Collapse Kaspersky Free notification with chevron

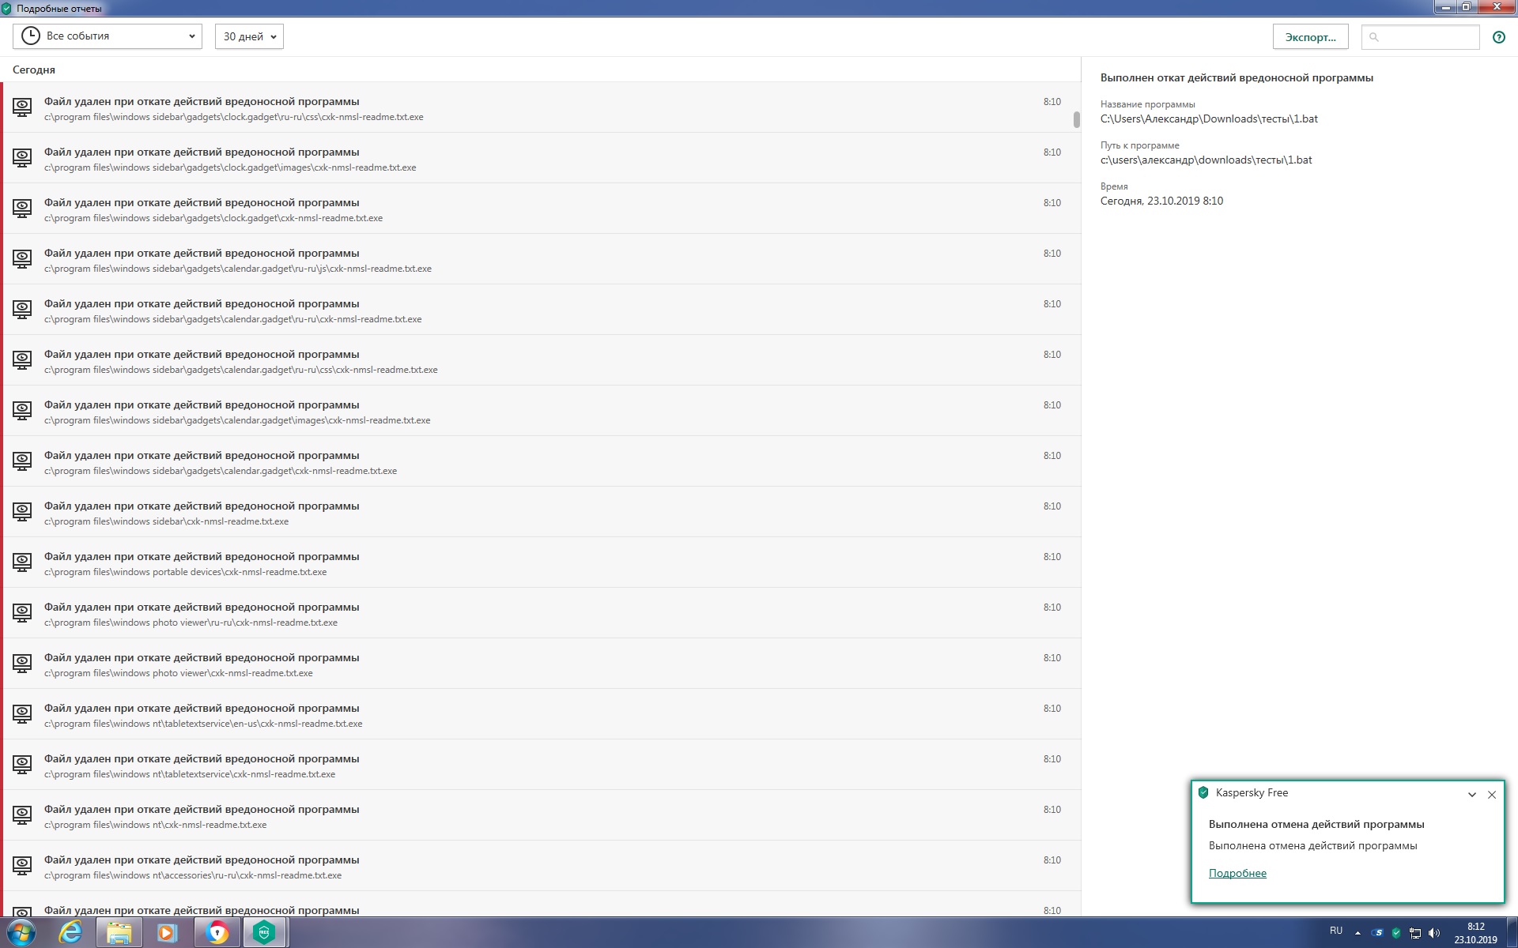pyautogui.click(x=1472, y=795)
